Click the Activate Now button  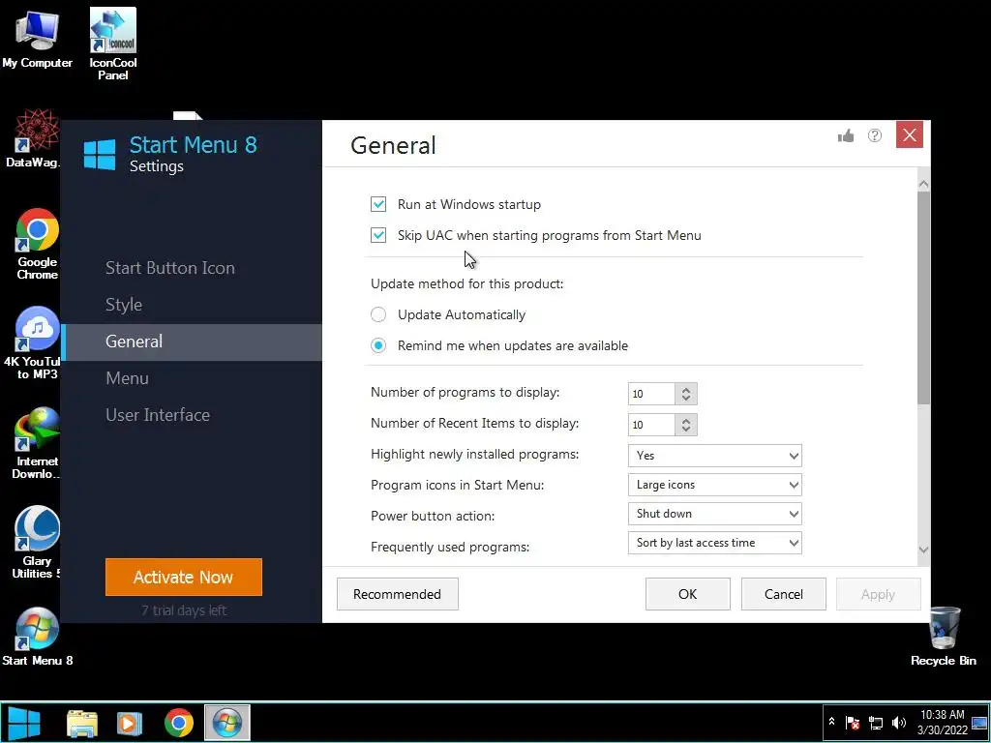click(183, 577)
